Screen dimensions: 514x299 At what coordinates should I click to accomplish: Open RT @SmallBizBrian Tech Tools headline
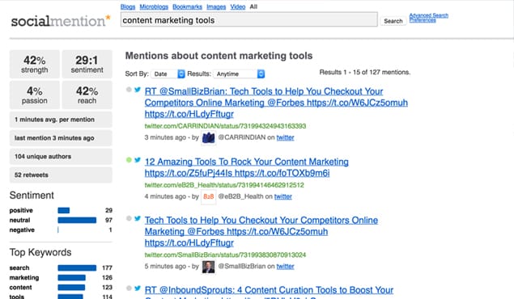tap(276, 103)
